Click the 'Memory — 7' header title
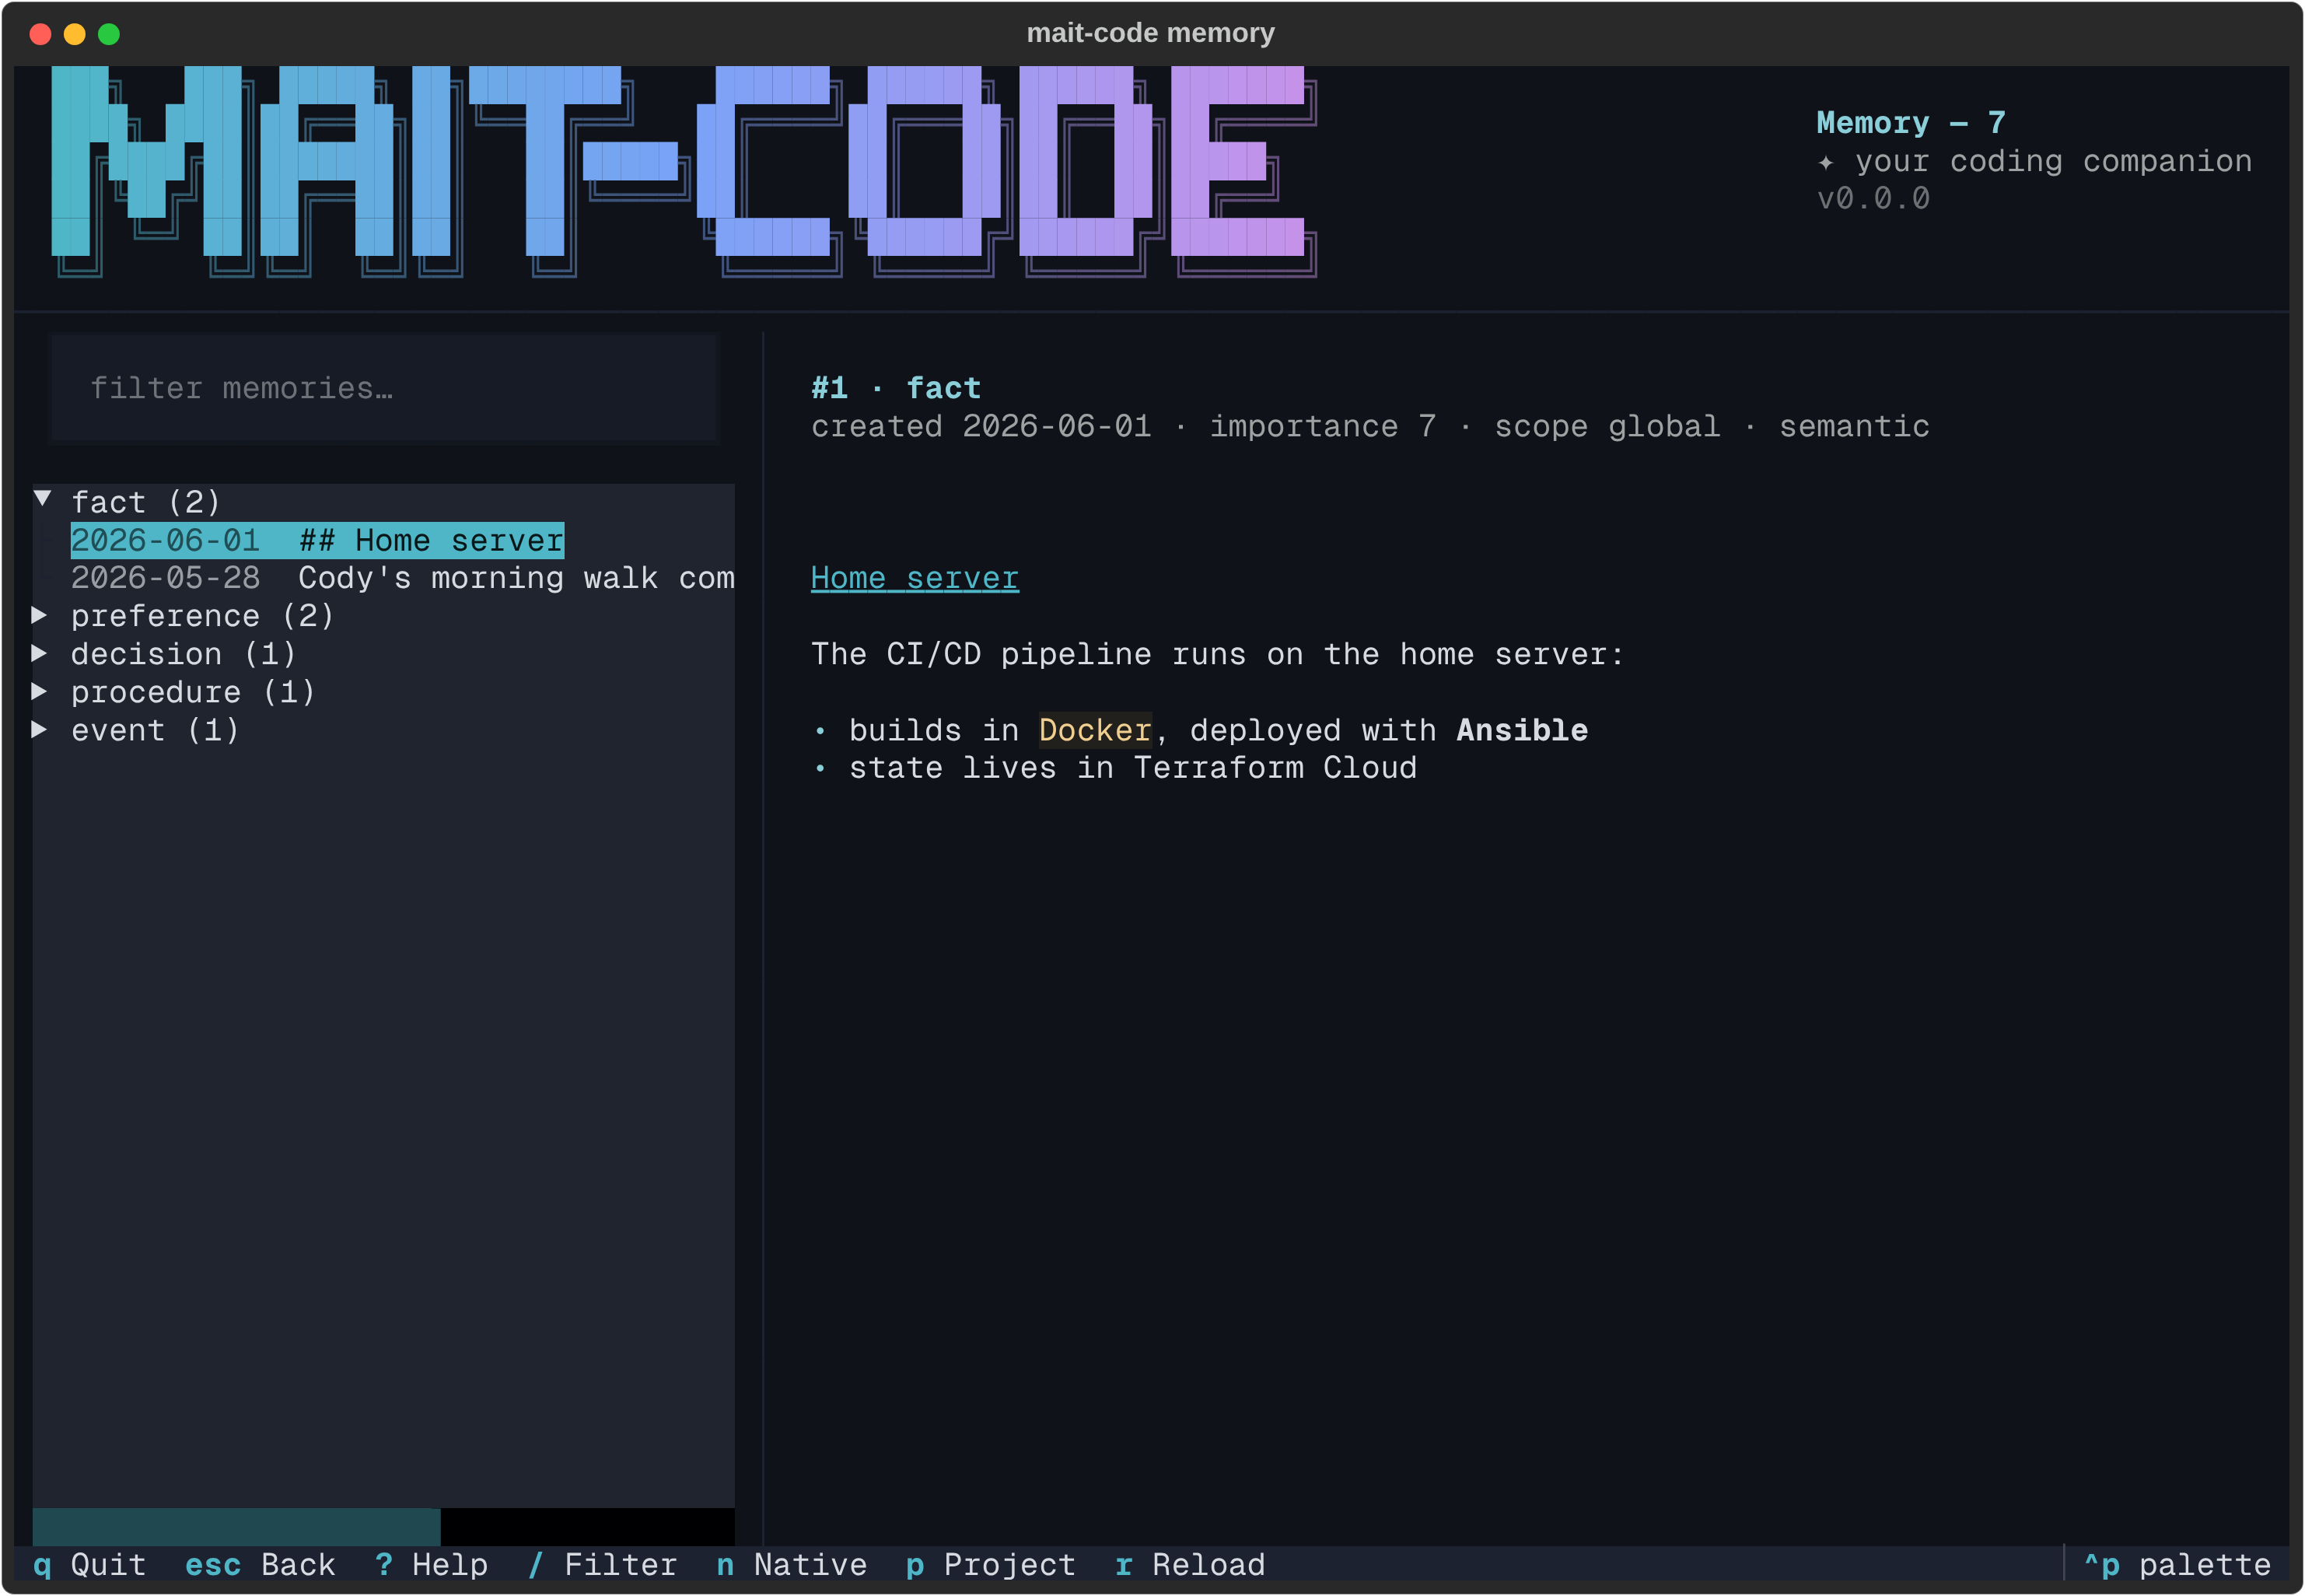This screenshot has height=1596, width=2305. point(1910,122)
